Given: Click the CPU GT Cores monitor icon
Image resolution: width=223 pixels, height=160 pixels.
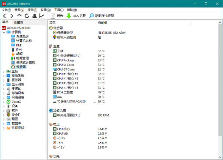Looking at the screenshot, I should tap(55, 69).
